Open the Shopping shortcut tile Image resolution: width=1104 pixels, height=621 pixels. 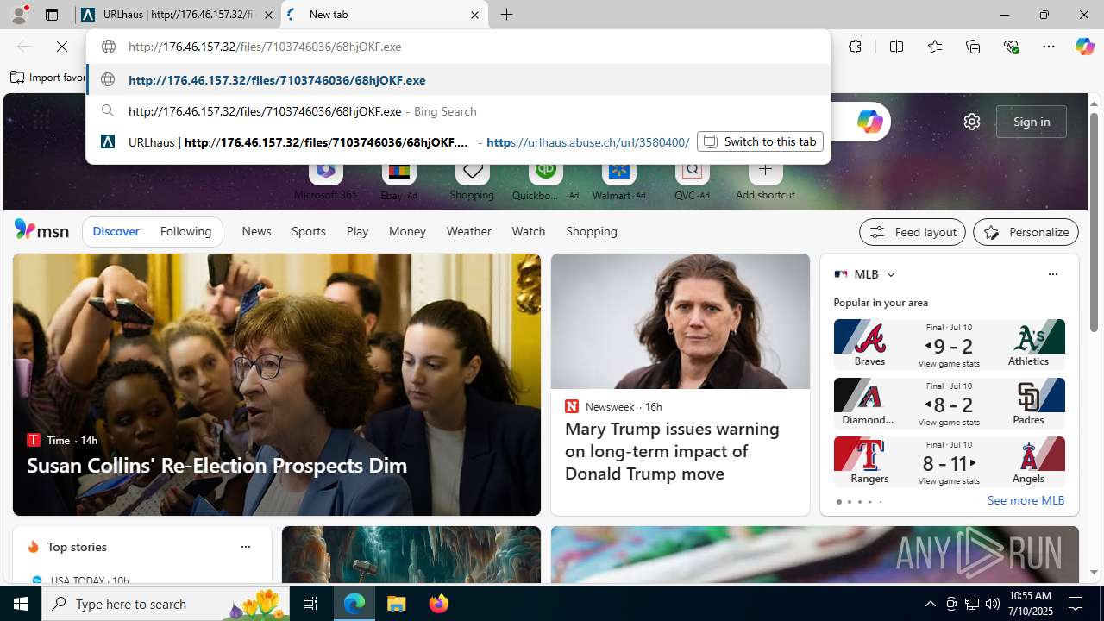pyautogui.click(x=472, y=179)
